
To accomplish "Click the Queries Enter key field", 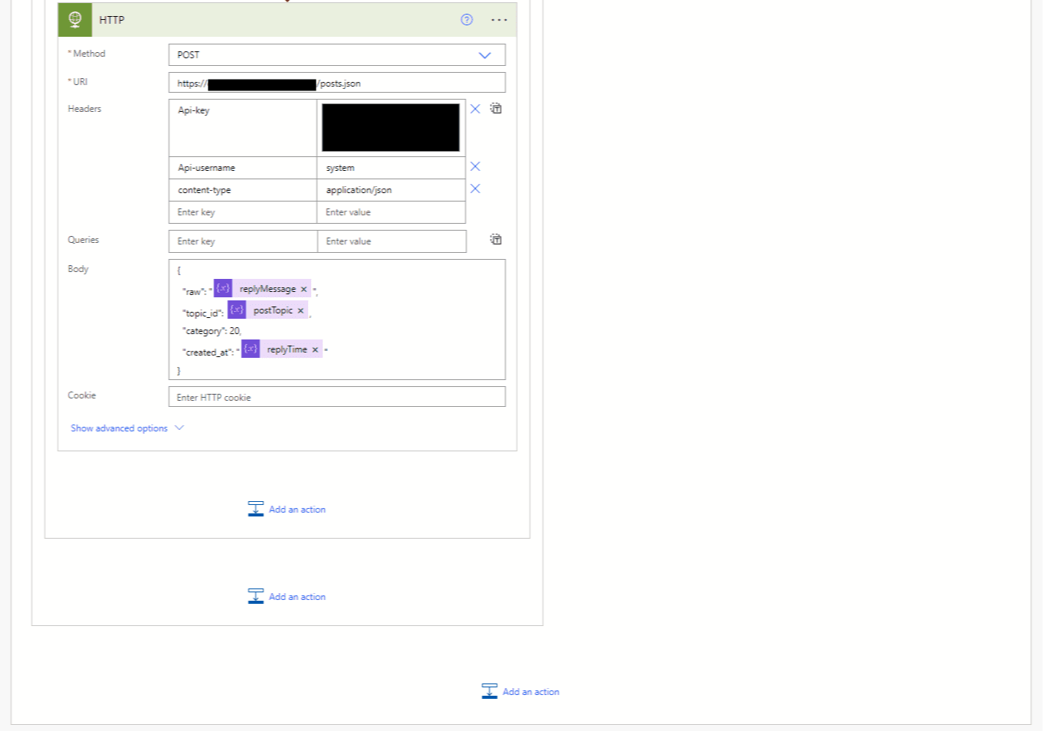I will 242,241.
